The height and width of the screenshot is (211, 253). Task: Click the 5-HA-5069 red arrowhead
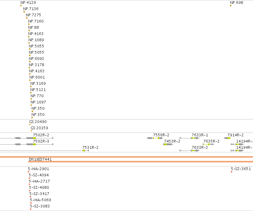[31, 203]
